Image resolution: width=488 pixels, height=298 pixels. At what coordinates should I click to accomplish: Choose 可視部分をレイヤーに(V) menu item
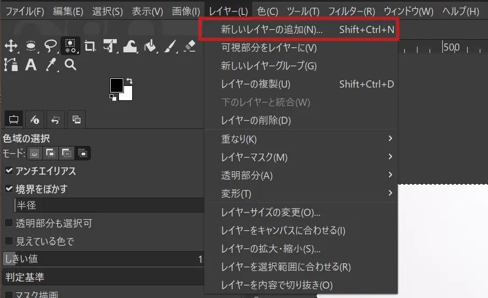tap(301, 47)
